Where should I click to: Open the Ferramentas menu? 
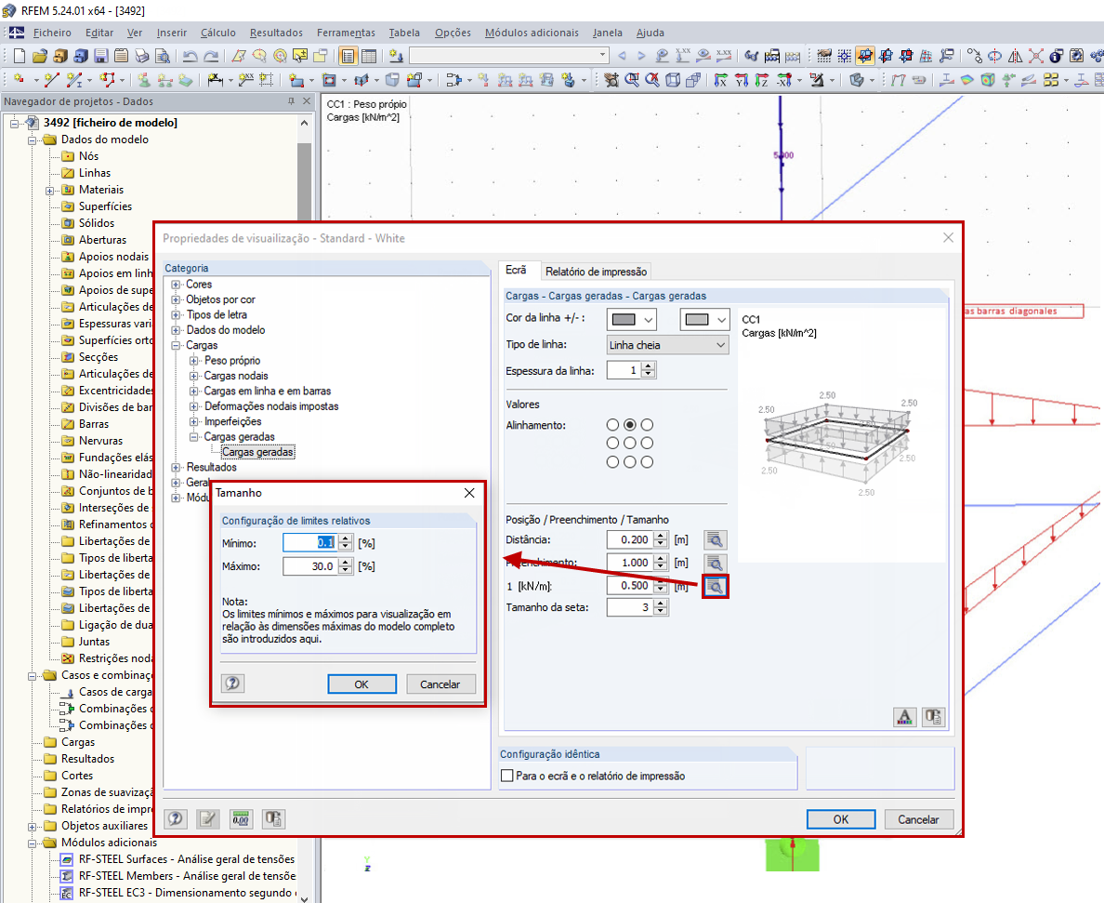click(346, 33)
